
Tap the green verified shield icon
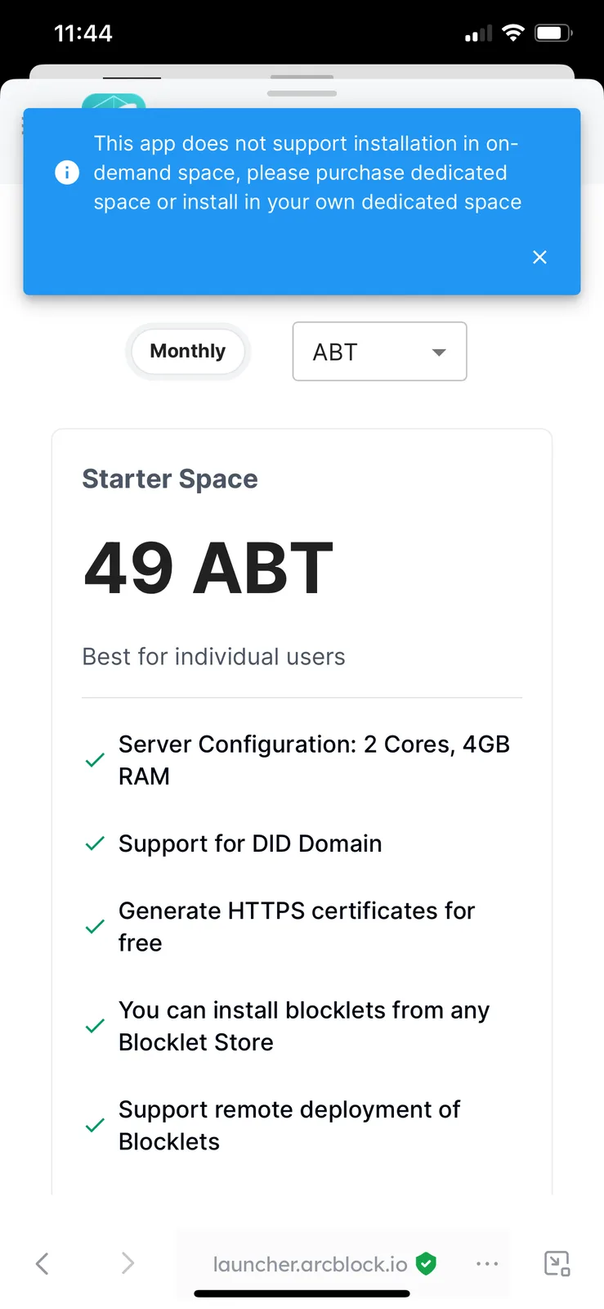pos(426,1264)
